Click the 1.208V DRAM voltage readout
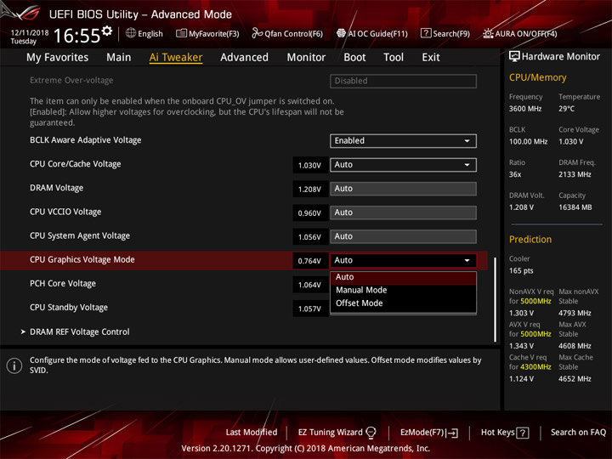612x459 pixels. pos(310,189)
